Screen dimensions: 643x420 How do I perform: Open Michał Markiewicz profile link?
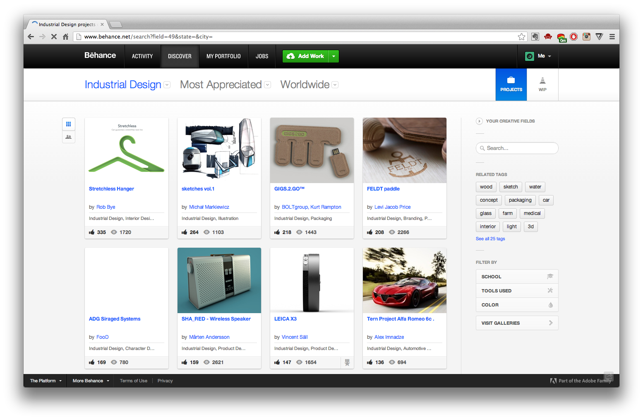click(x=209, y=207)
